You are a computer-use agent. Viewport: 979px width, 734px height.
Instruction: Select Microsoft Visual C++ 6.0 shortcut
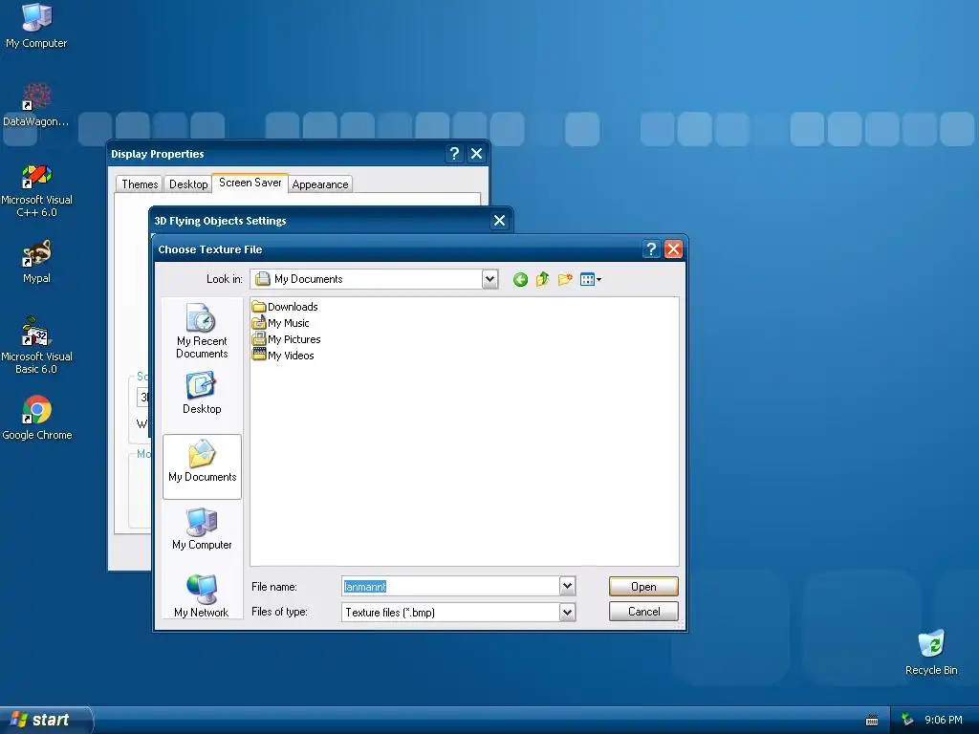pyautogui.click(x=36, y=190)
